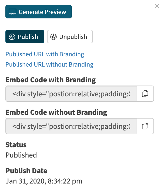
Task: Copy the embed code without branding
Action: tap(145, 126)
